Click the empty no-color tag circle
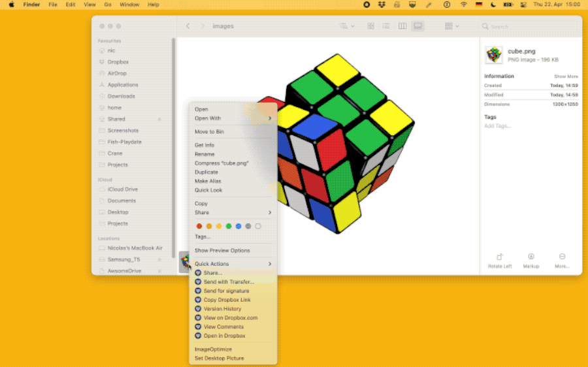Screen dimensions: 588x367 [x=258, y=226]
